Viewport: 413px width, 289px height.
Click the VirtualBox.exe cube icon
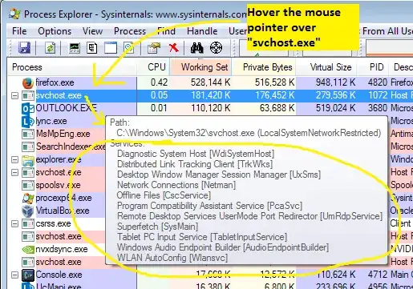pyautogui.click(x=28, y=211)
